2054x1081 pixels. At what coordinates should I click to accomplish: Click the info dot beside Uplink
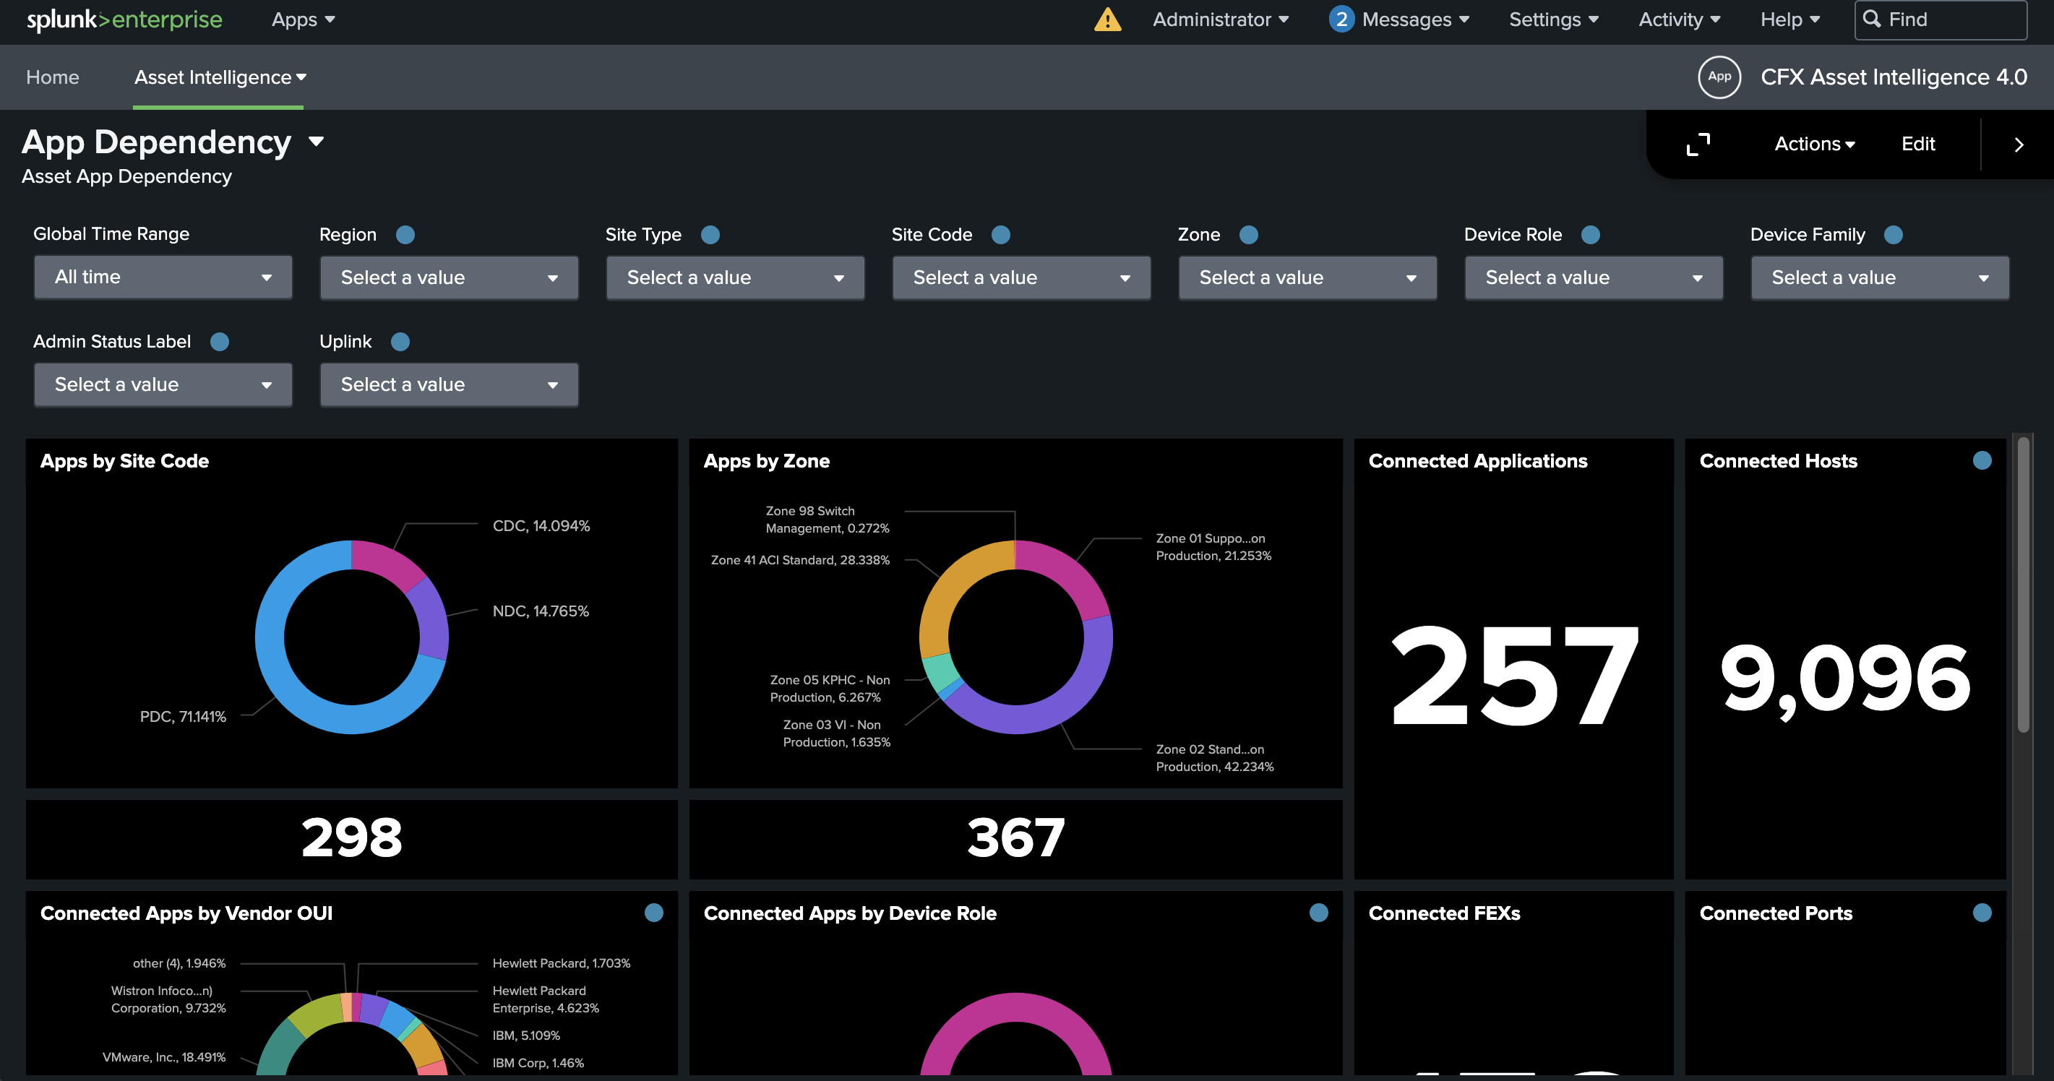click(x=400, y=341)
